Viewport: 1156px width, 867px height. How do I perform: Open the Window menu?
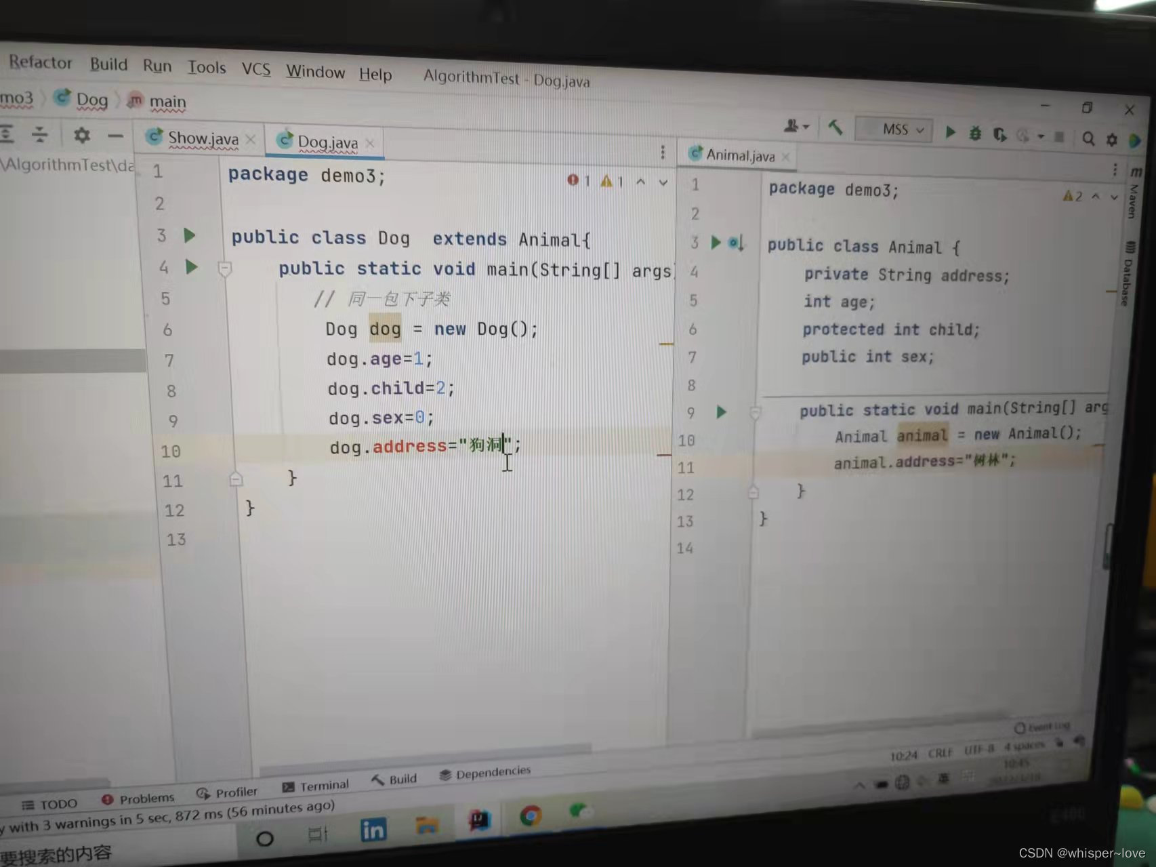(315, 71)
